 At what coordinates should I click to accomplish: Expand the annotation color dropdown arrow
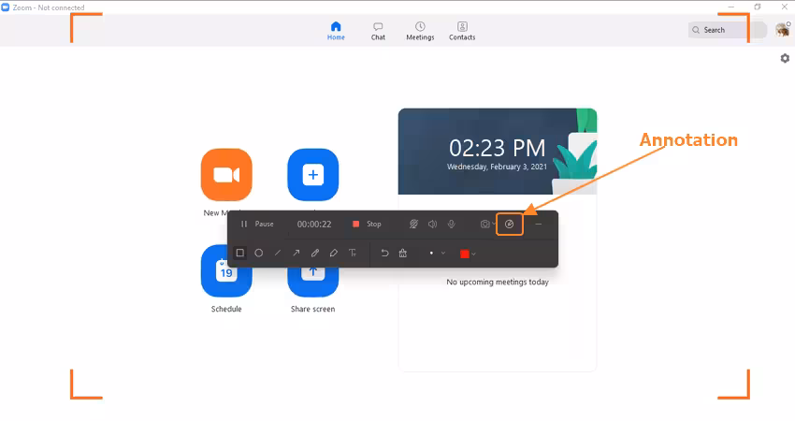click(473, 254)
